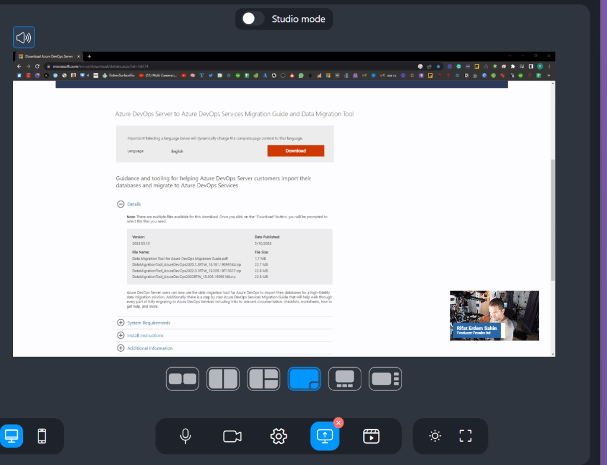Click the 22.7 MB file size
This screenshot has height=465, width=607.
(x=261, y=265)
